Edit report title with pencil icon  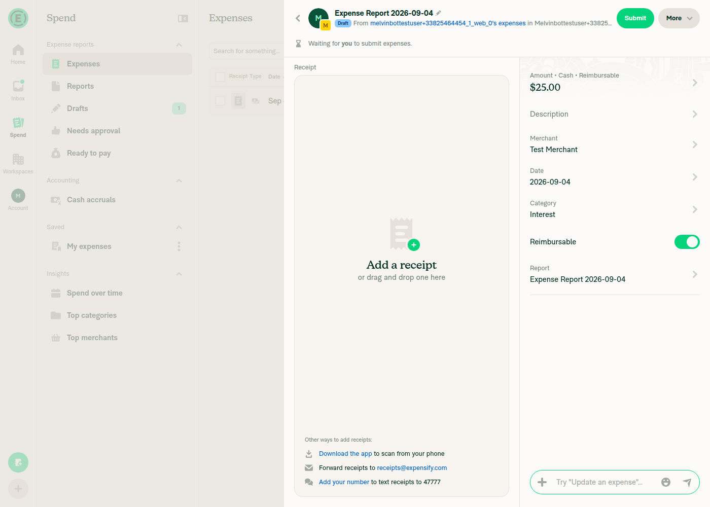(439, 13)
